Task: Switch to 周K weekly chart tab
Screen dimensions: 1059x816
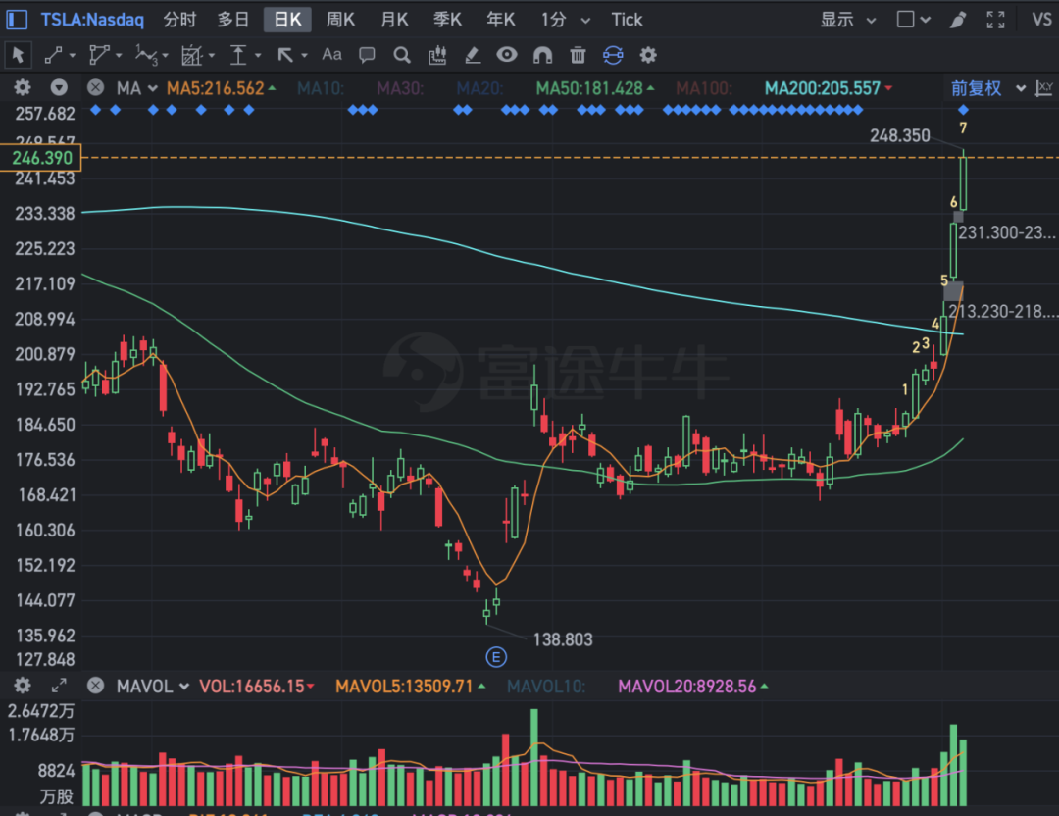Action: pyautogui.click(x=340, y=20)
